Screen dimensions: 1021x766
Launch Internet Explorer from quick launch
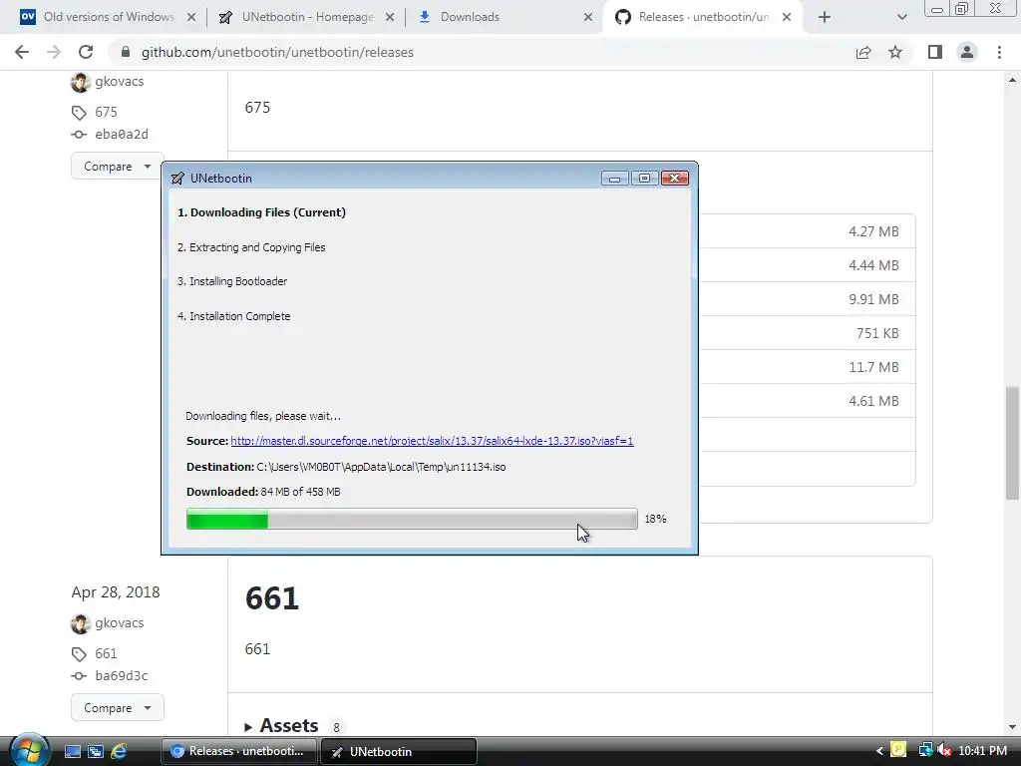tap(119, 751)
